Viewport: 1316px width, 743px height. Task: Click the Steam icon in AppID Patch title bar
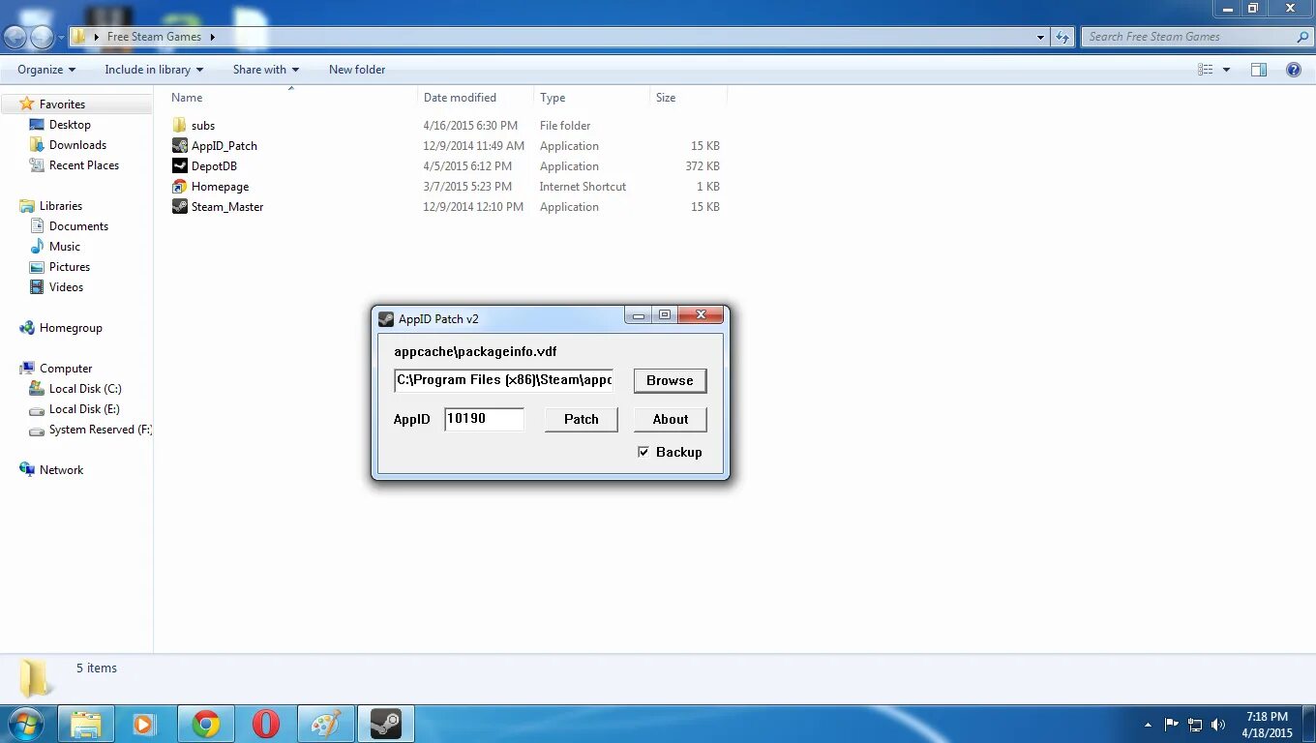[x=386, y=319]
